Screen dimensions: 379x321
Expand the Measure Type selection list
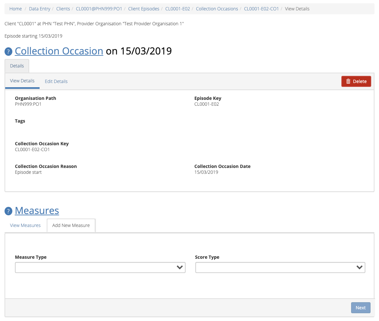point(100,267)
